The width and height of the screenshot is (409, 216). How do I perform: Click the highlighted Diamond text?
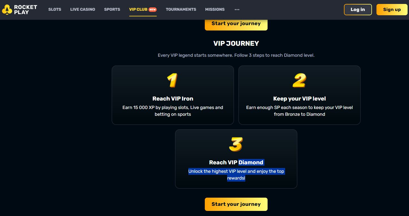pos(251,162)
